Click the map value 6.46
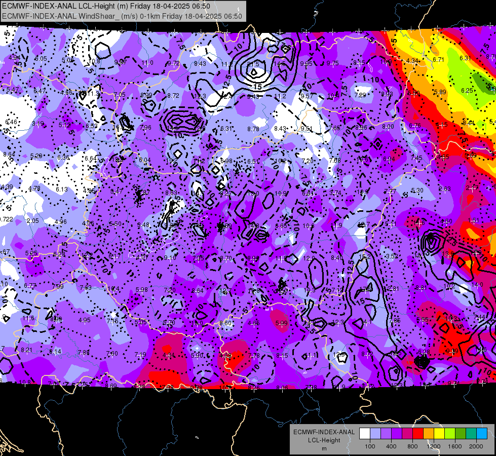The image size is (496, 456). pyautogui.click(x=11, y=122)
